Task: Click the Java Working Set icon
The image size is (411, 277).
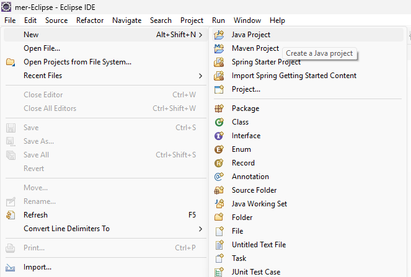Action: 219,204
